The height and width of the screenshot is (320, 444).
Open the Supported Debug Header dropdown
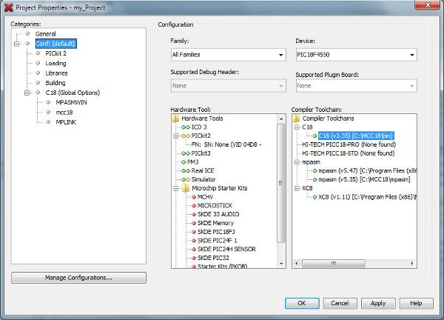pyautogui.click(x=228, y=86)
